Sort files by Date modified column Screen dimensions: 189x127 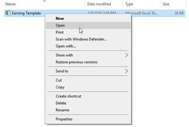[99, 4]
